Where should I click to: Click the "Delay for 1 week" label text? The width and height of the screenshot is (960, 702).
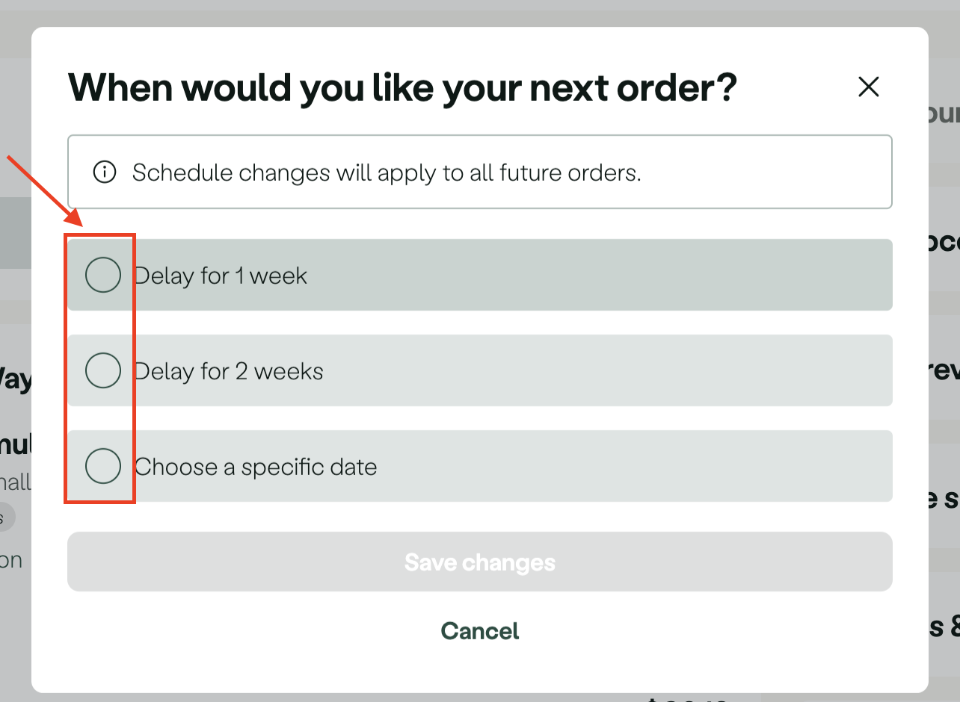tap(221, 276)
